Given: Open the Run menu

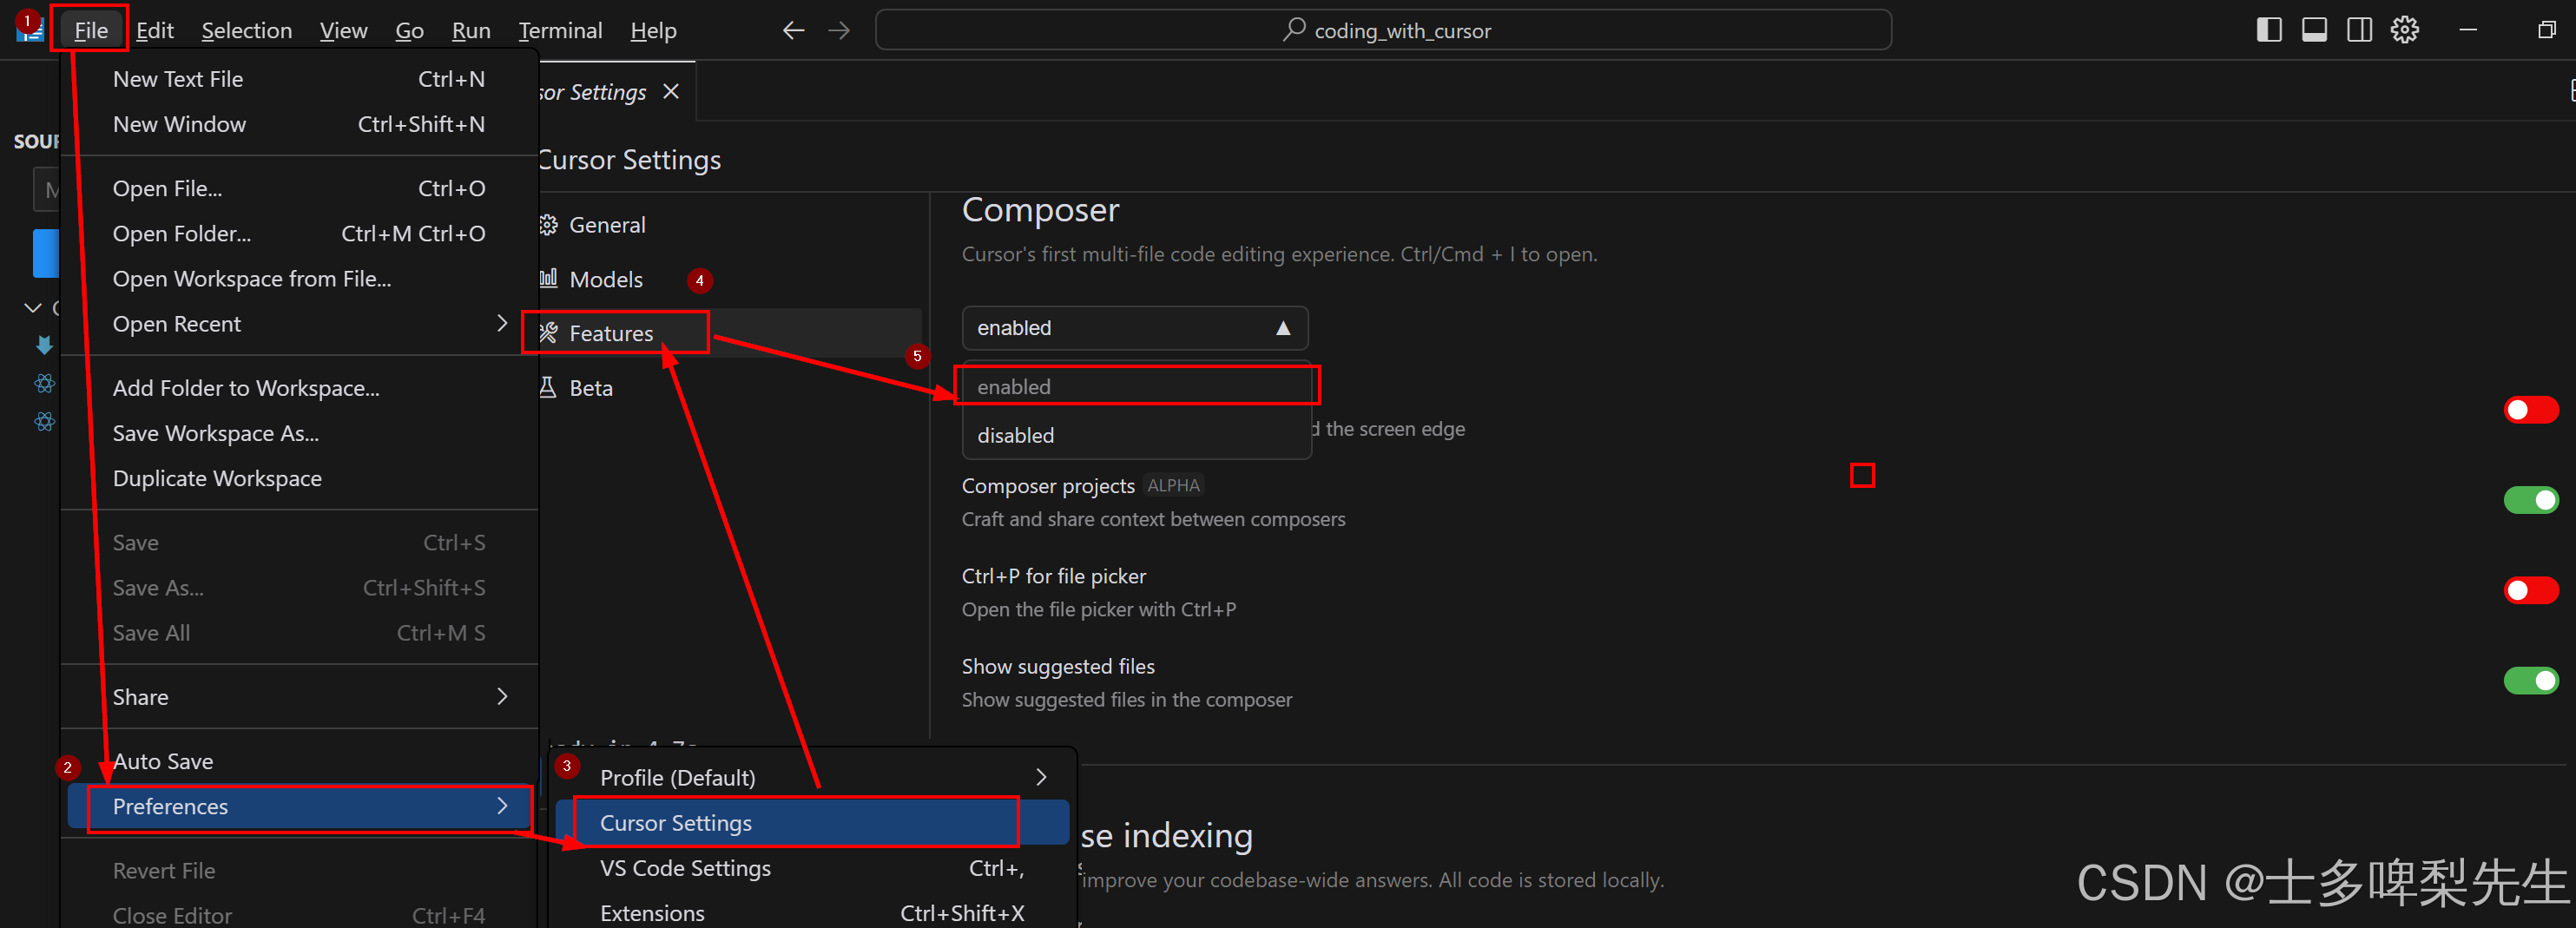Looking at the screenshot, I should (471, 30).
